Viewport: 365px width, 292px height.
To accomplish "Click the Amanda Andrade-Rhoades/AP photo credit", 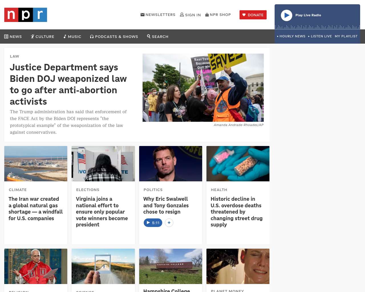I will (239, 125).
